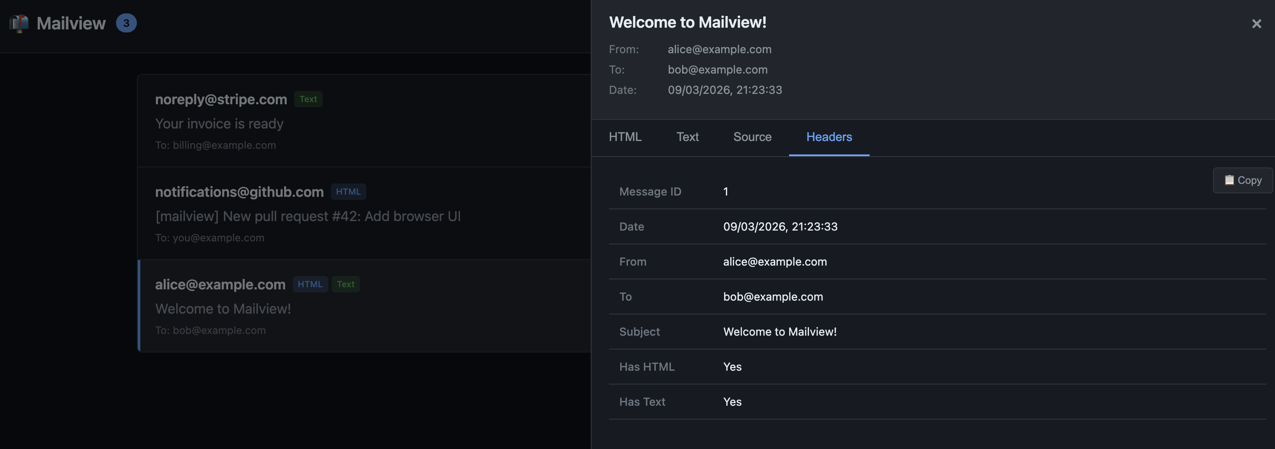Click the pull request #42 subject line
This screenshot has width=1275, height=449.
[x=308, y=216]
